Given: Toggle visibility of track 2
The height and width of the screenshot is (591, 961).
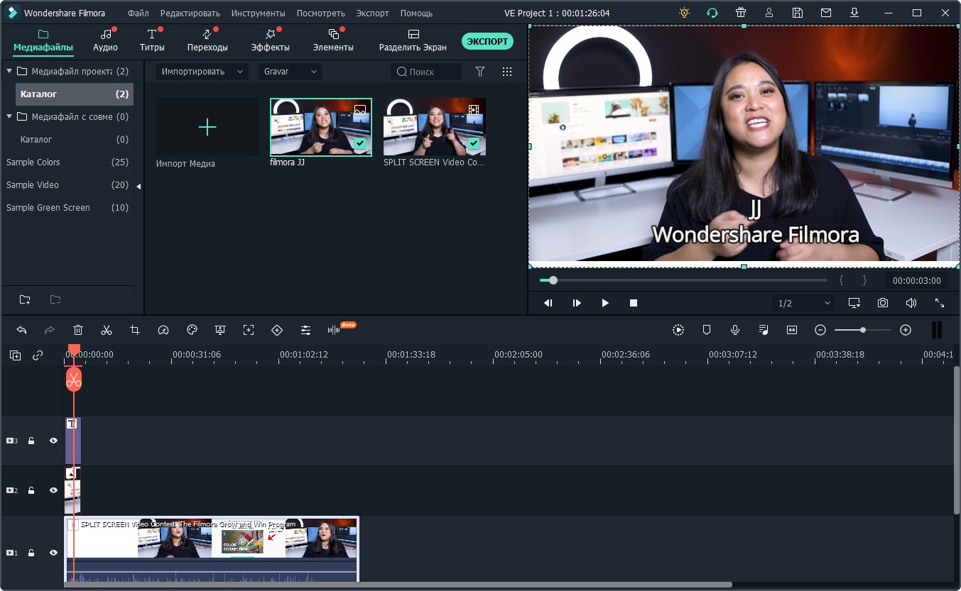Looking at the screenshot, I should pos(53,490).
